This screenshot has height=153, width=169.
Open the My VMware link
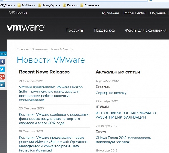110,13
